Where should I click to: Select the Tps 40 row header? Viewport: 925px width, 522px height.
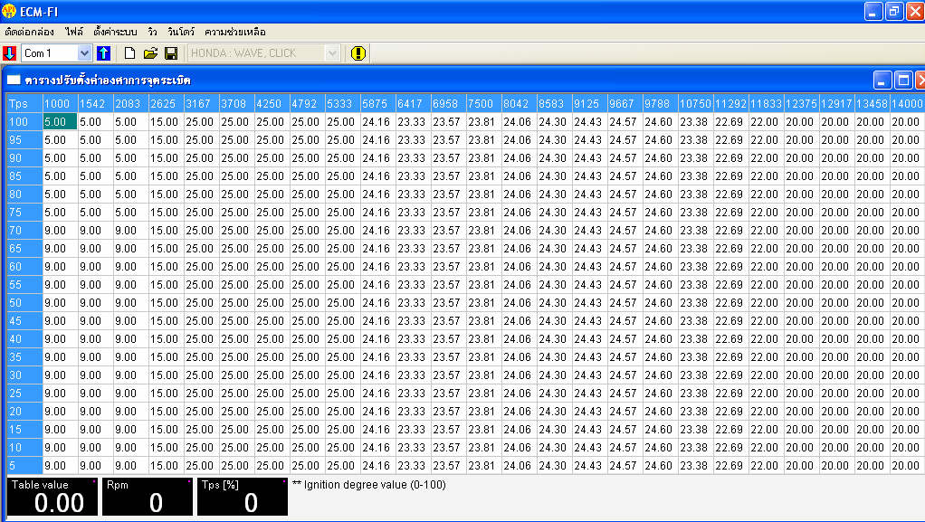[24, 338]
